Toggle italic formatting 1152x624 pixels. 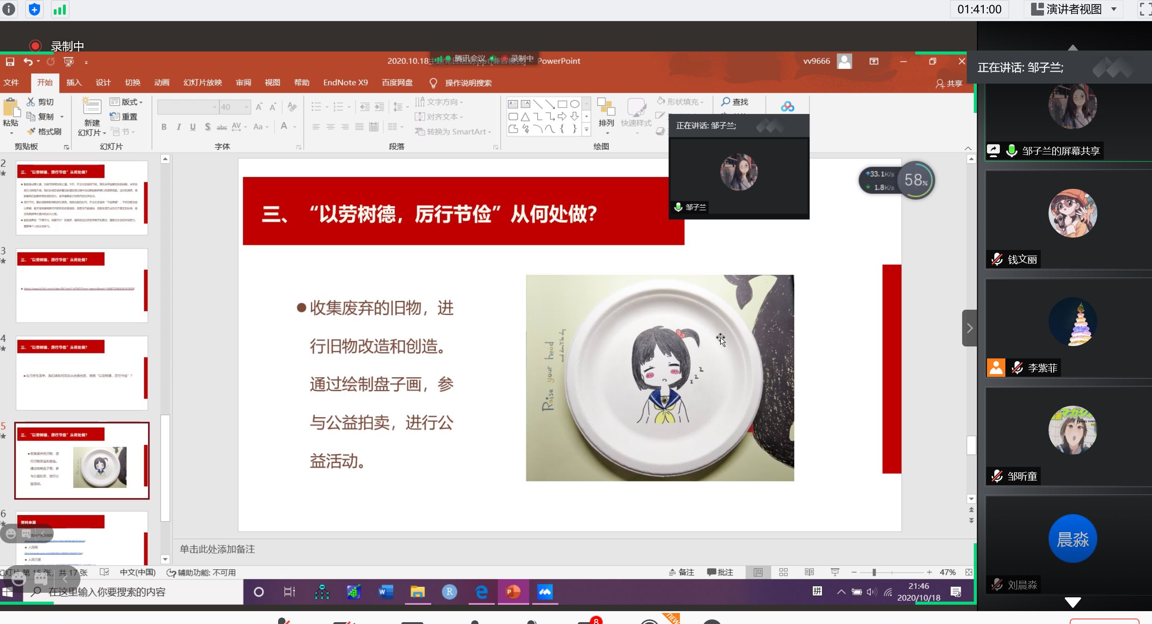coord(178,127)
